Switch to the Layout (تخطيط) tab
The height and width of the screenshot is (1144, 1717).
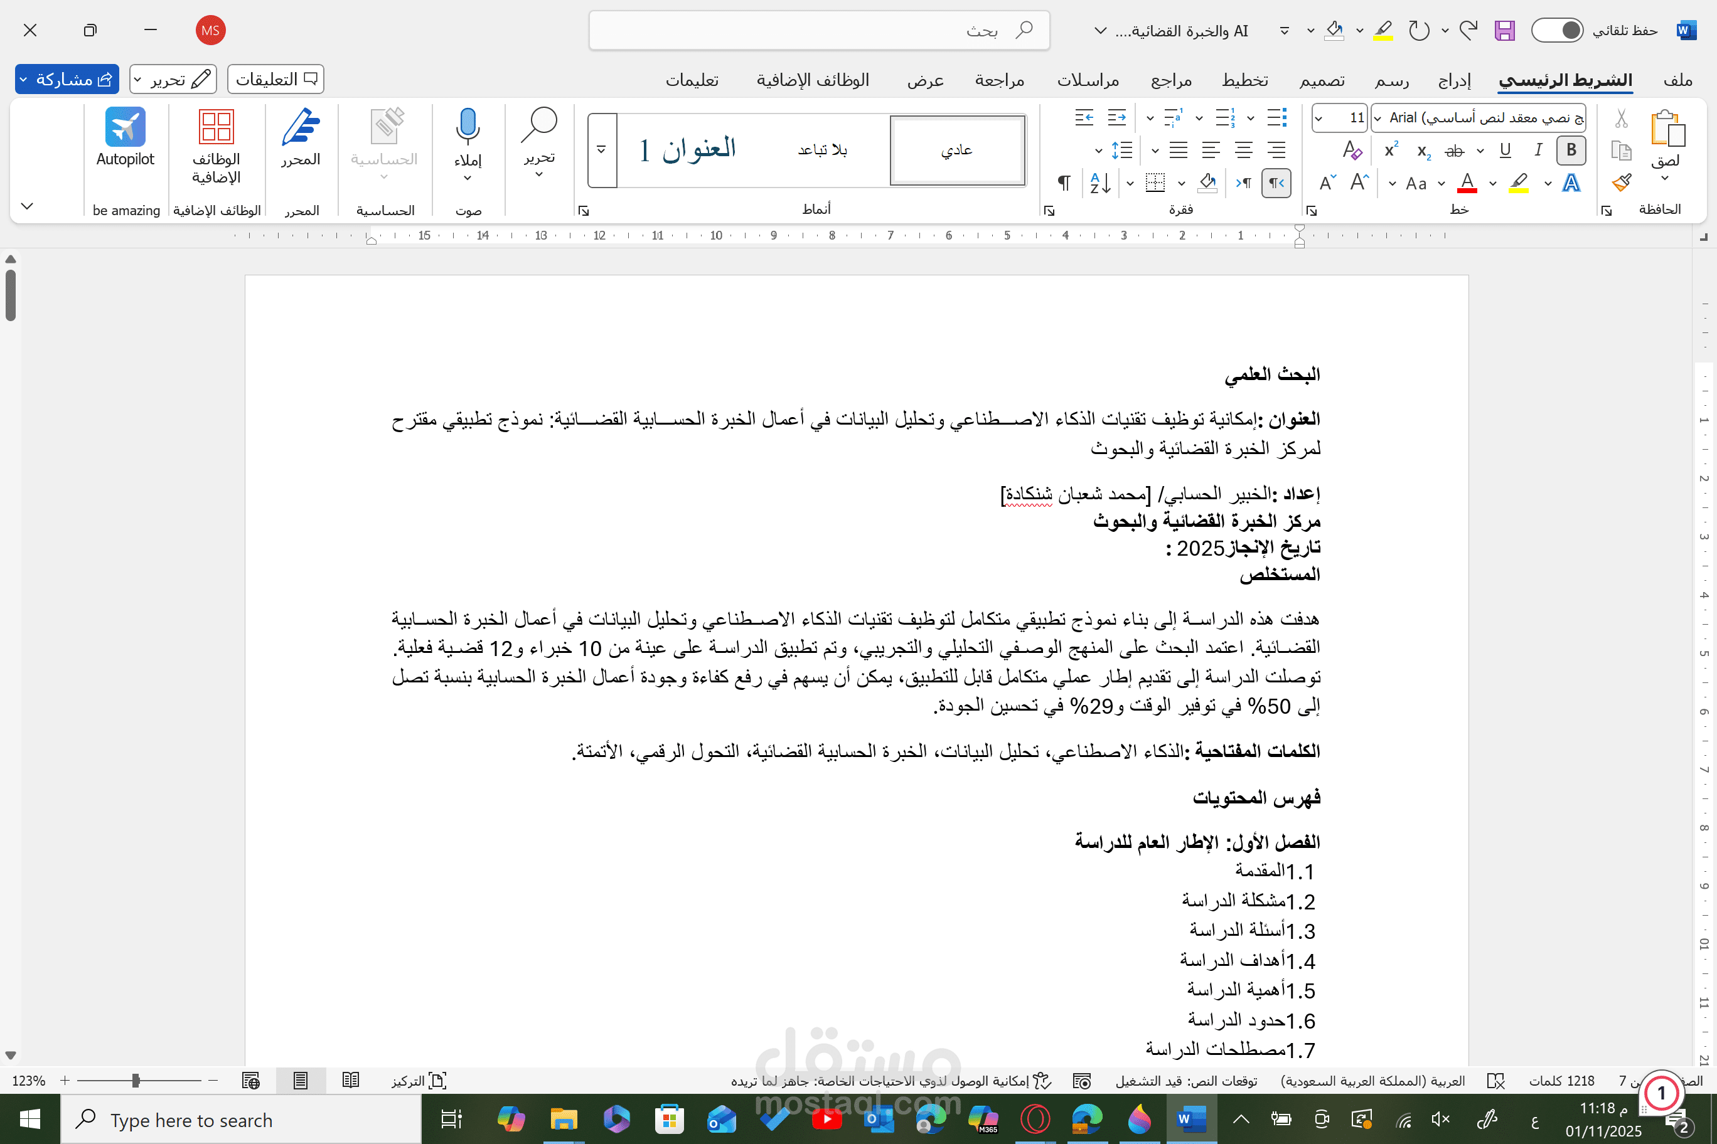1244,80
